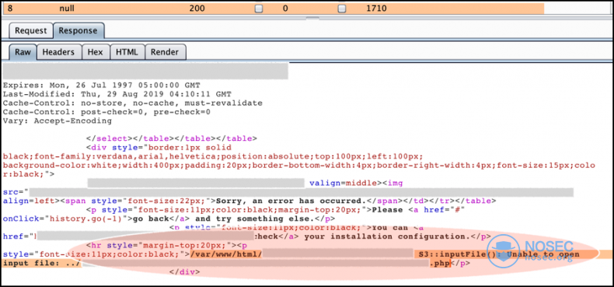
Task: Click the 'Last-Modified: Thu, 29 Aug 2019' line
Action: [117, 94]
